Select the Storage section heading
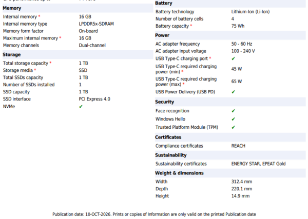This screenshot has width=308, height=219. point(12,55)
